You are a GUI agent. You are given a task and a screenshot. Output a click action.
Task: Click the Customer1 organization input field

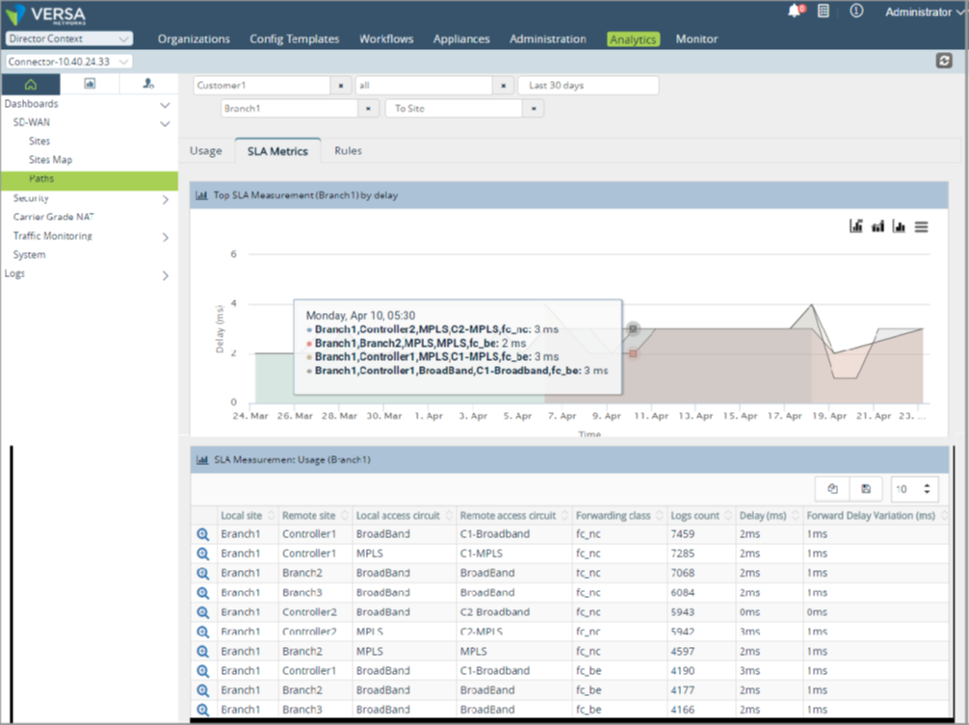tap(262, 86)
